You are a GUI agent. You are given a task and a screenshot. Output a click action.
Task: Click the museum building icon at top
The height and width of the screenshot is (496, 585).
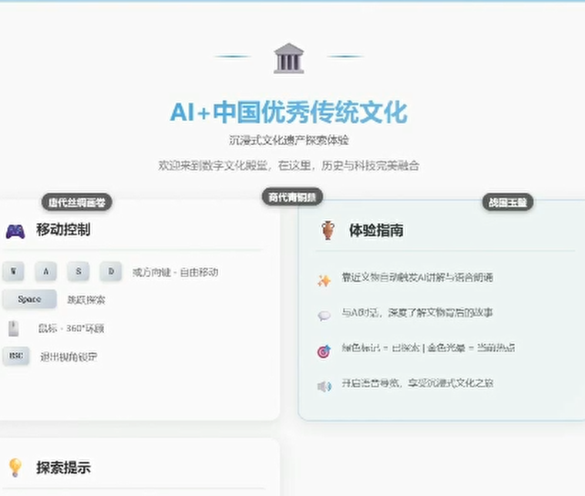click(x=288, y=59)
